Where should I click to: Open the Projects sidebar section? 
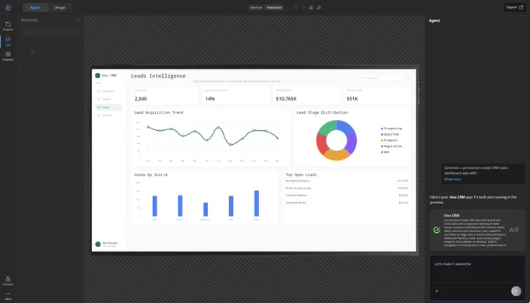click(8, 26)
